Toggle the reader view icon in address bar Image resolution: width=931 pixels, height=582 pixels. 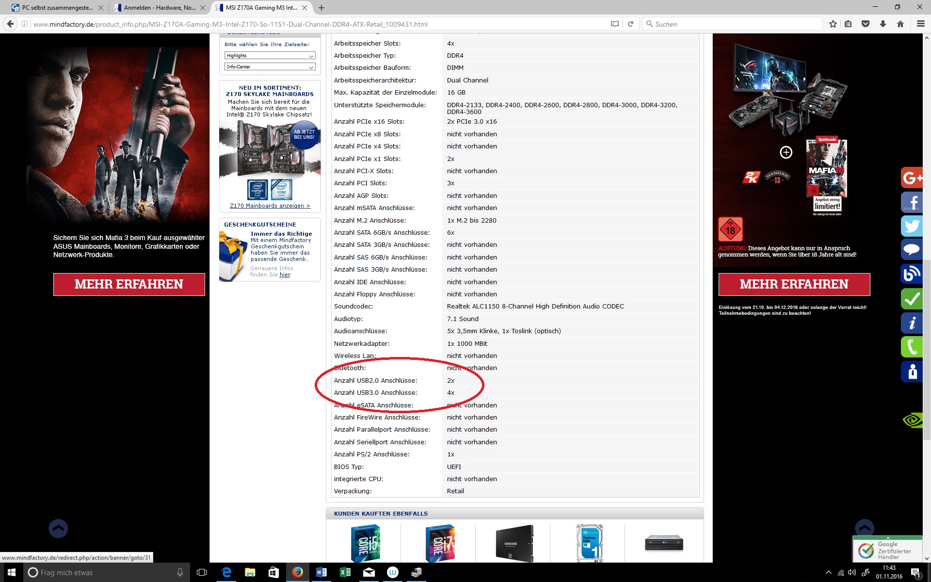(614, 24)
